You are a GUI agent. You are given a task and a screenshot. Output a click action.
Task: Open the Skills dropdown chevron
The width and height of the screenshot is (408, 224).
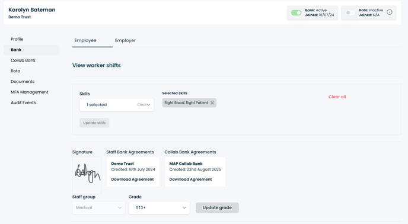(149, 105)
